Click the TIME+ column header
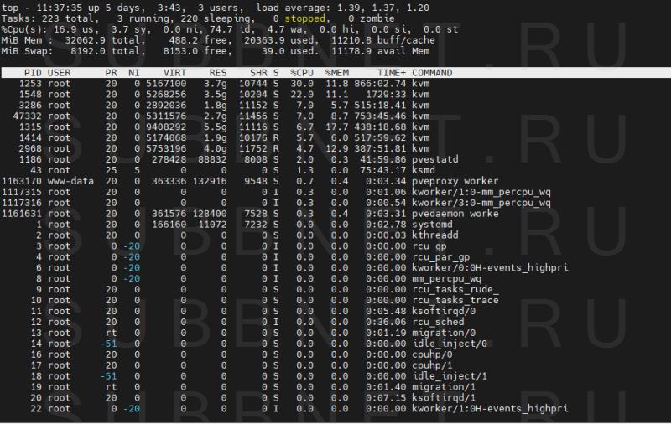 tap(390, 73)
